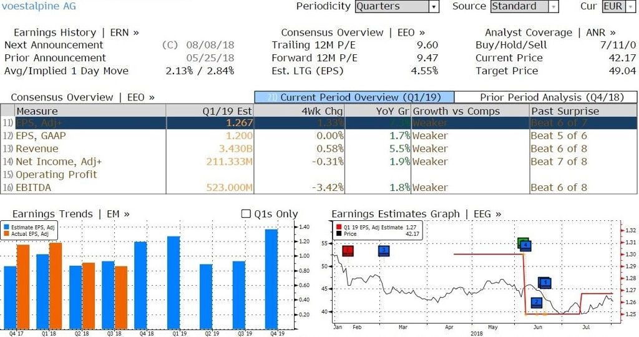Toggle the Q1s Only checkbox

246,213
